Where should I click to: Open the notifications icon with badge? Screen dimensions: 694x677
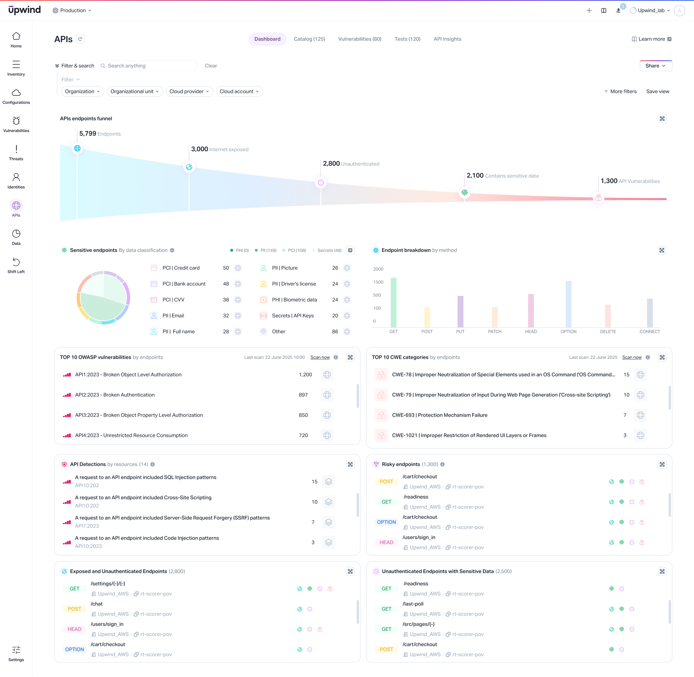[618, 10]
